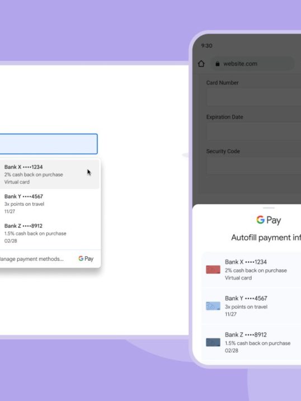Tap Bank X ••••1234 on mobile sheet
Image resolution: width=301 pixels, height=401 pixels.
pos(251,270)
